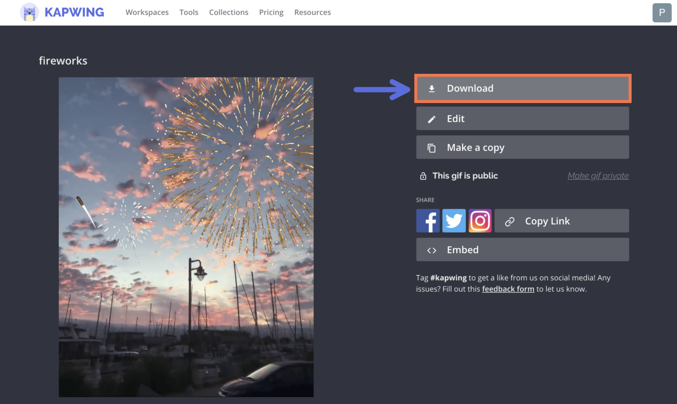Screen dimensions: 677x404
Task: View the Pricing page
Action: click(271, 12)
